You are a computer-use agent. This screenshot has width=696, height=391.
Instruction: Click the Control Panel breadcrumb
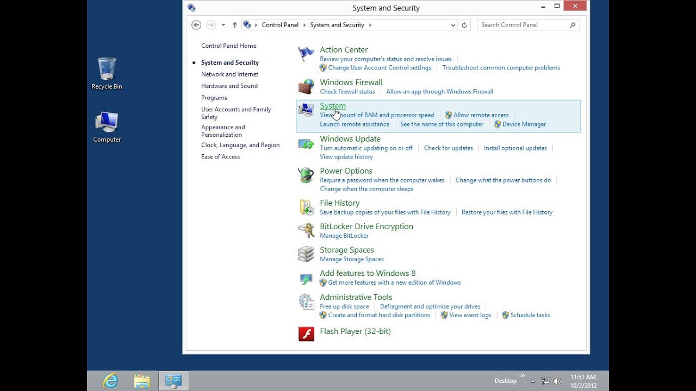coord(280,25)
